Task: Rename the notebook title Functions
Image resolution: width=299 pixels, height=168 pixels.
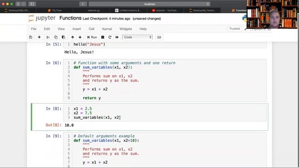Action: coord(71,18)
